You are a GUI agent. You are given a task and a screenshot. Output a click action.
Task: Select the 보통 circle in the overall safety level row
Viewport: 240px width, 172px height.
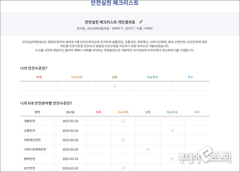tap(115, 86)
